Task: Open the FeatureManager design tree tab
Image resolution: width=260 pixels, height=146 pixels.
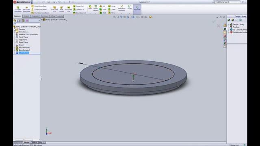Action: point(15,21)
